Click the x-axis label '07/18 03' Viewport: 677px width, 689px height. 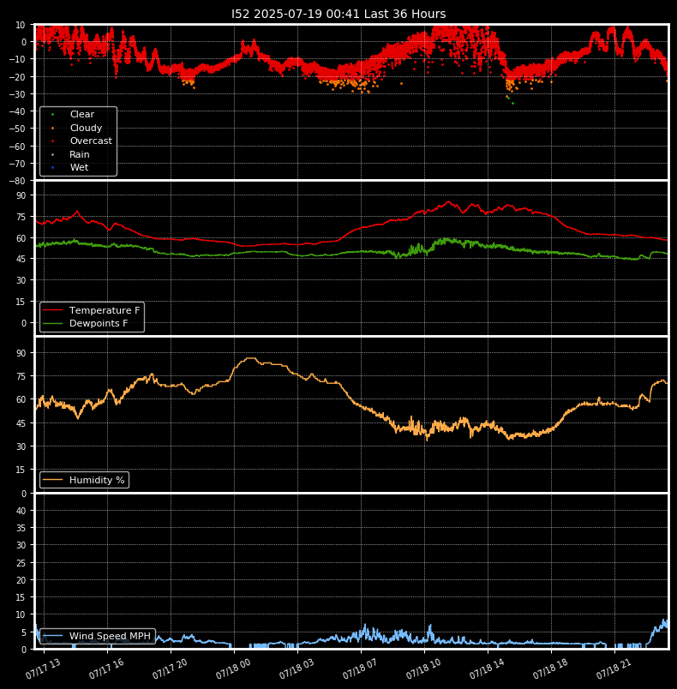point(297,668)
